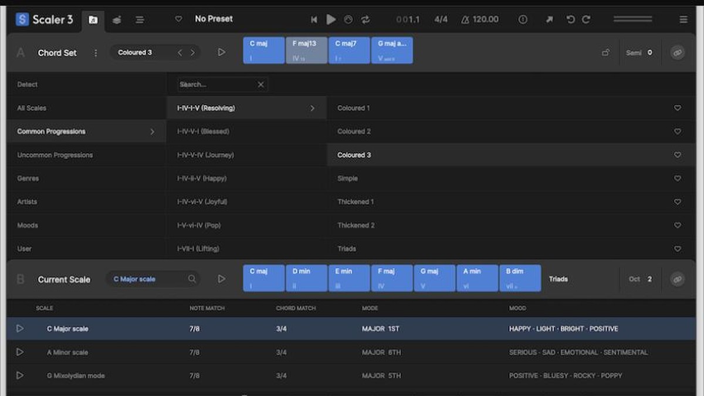Open the Triads voicing dropdown

(559, 279)
